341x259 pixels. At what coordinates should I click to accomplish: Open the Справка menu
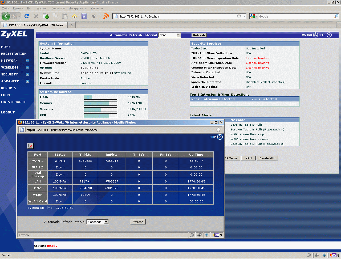pyautogui.click(x=97, y=8)
